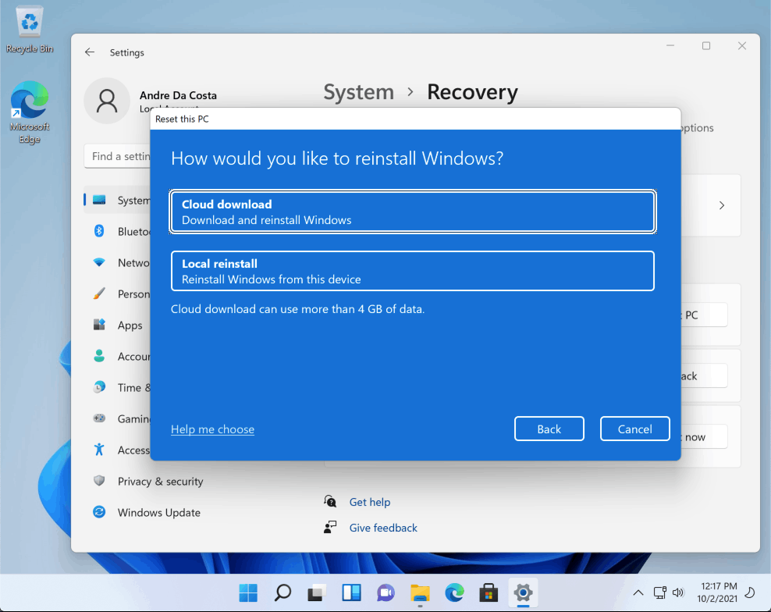The image size is (771, 612).
Task: Switch to Time & language section
Action: (100, 387)
